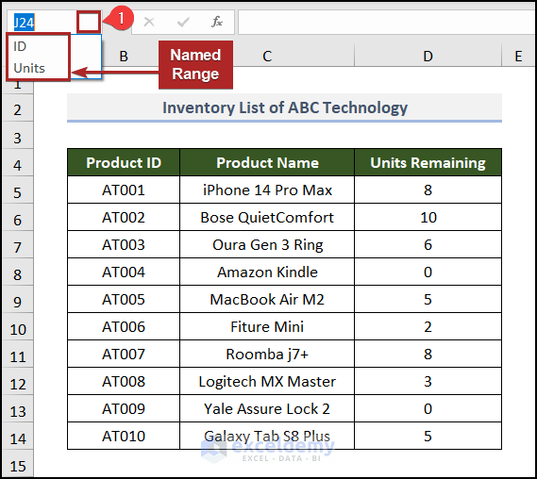Screen dimensions: 537x479
Task: Select units value 2 for Fiture Mini
Action: (x=428, y=327)
